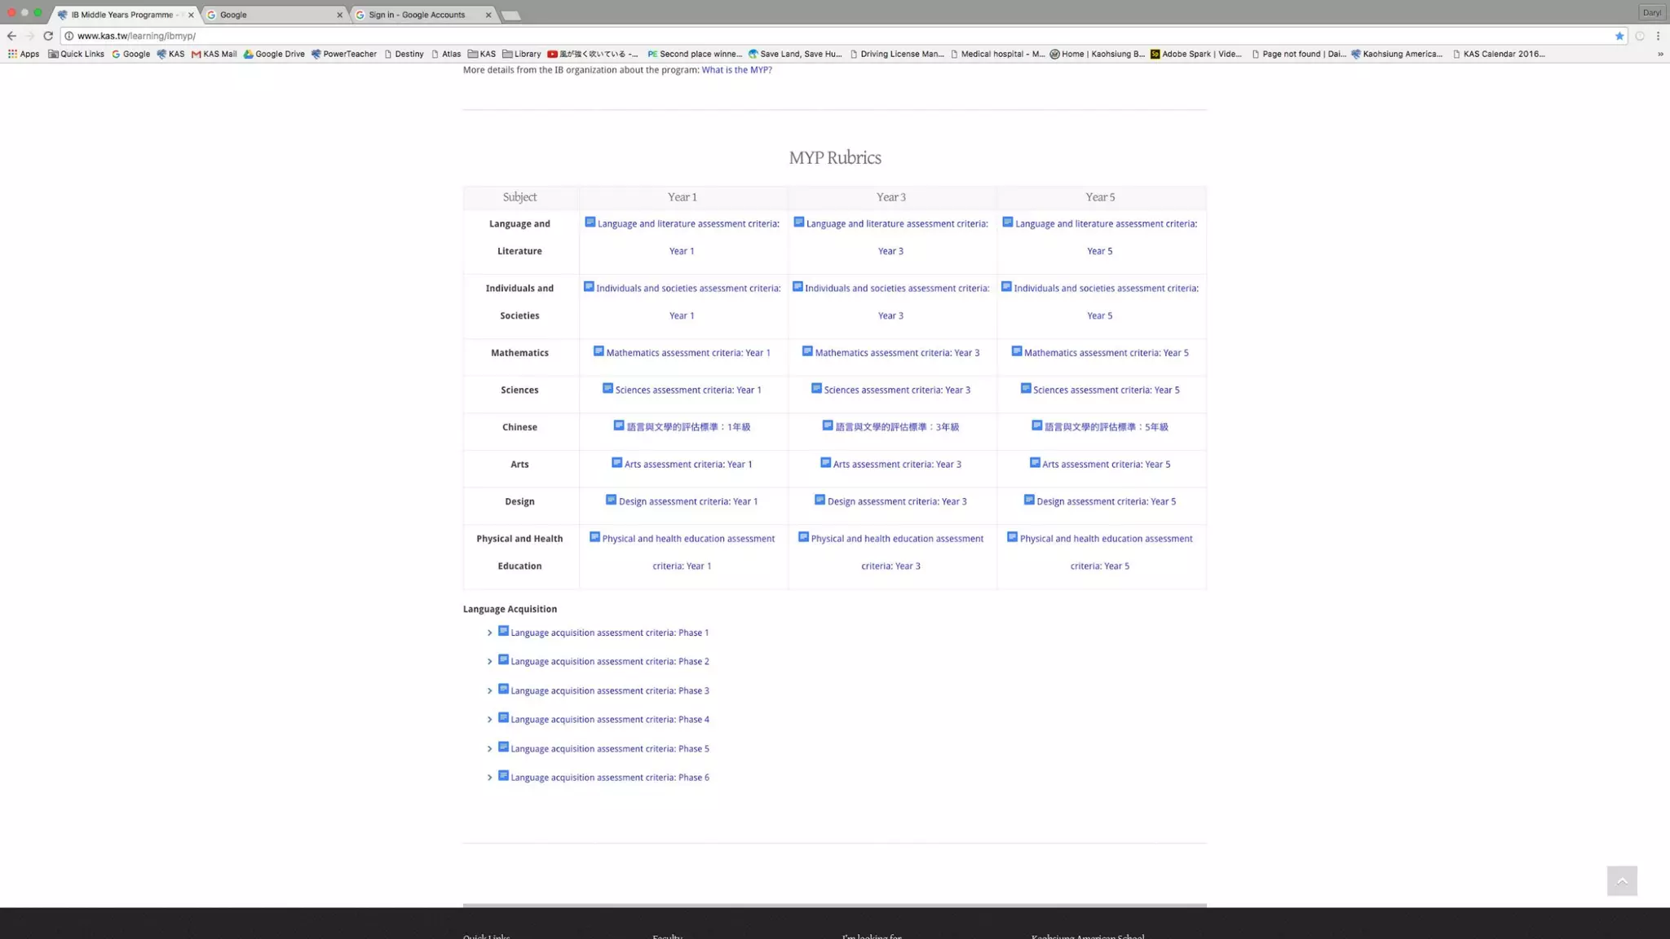Click the browser reload button
This screenshot has height=939, width=1670.
click(48, 36)
